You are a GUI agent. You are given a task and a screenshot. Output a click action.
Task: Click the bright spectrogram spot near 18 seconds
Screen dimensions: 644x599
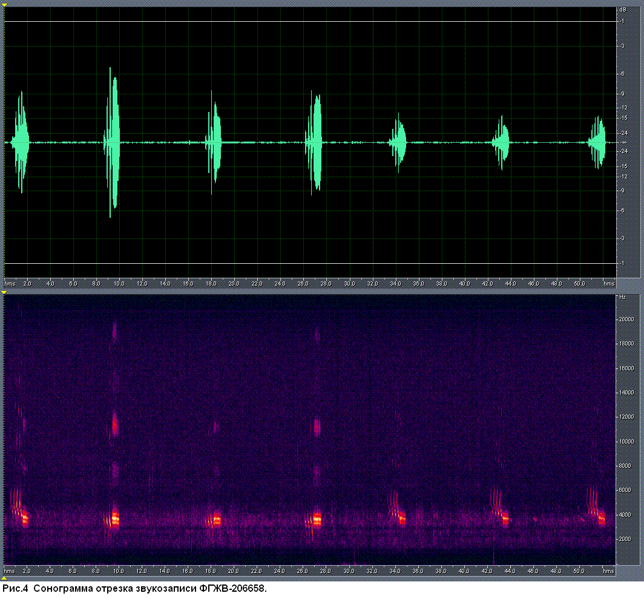pyautogui.click(x=215, y=519)
